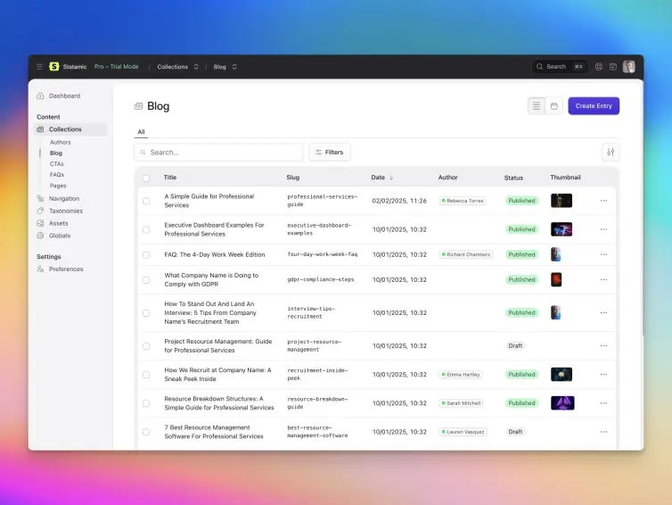Click the Create Entry button
Screen dimensions: 672x505
coord(594,106)
